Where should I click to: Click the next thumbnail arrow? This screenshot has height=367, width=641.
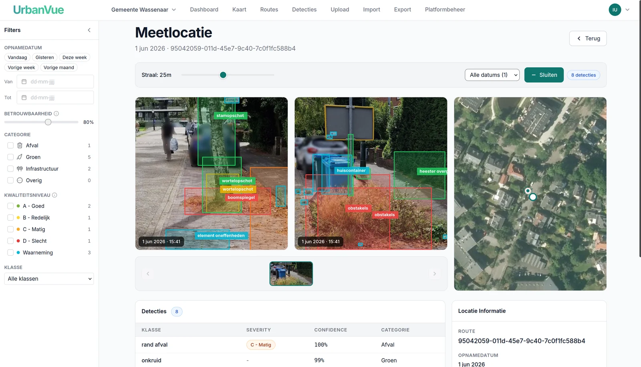pyautogui.click(x=435, y=274)
